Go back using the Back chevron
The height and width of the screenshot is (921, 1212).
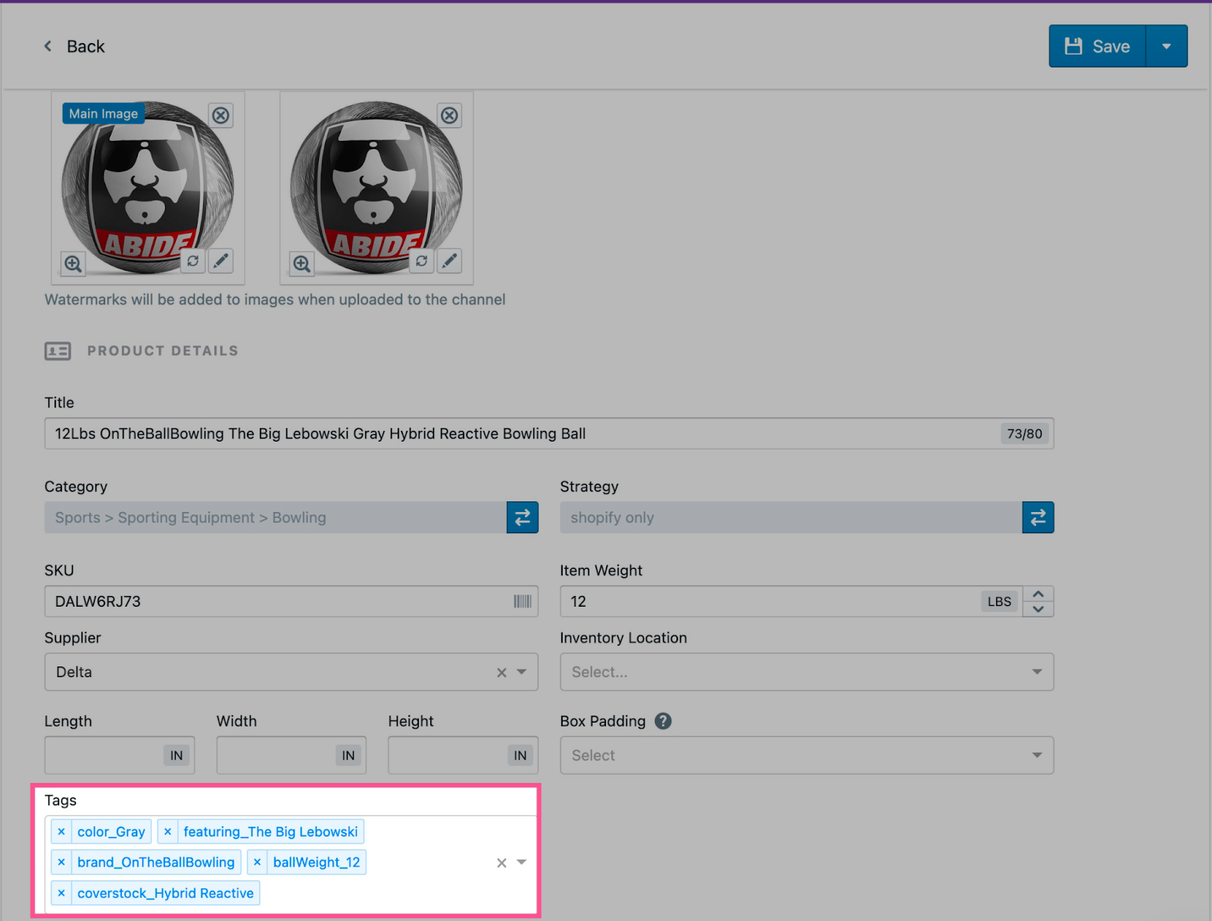coord(48,46)
